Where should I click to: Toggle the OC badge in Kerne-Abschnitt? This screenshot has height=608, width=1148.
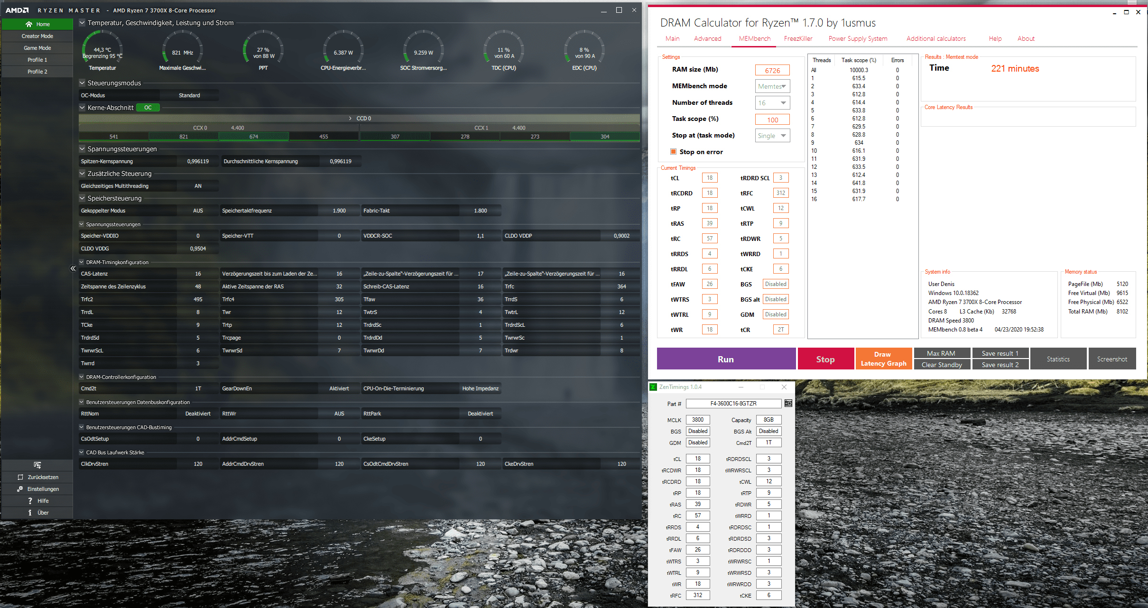point(148,108)
